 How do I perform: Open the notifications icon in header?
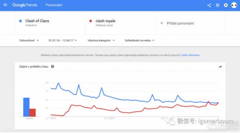(x=226, y=6)
